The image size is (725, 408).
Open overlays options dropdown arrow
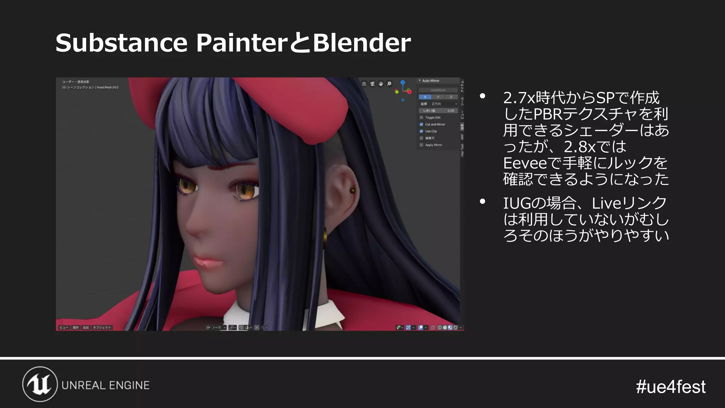pos(426,328)
